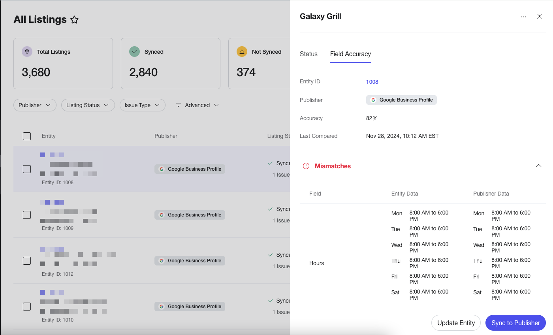Image resolution: width=553 pixels, height=335 pixels.
Task: Click the Update Entity button
Action: click(x=456, y=323)
